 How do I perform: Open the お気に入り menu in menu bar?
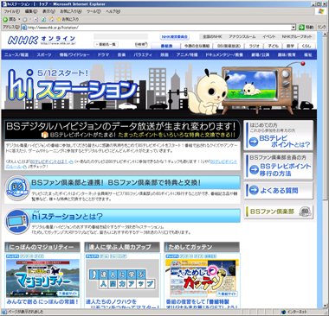pos(71,11)
